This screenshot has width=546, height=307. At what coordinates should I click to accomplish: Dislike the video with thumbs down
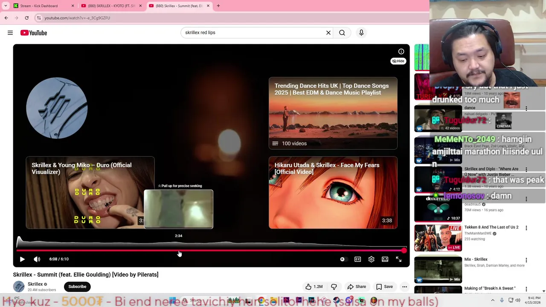click(334, 287)
